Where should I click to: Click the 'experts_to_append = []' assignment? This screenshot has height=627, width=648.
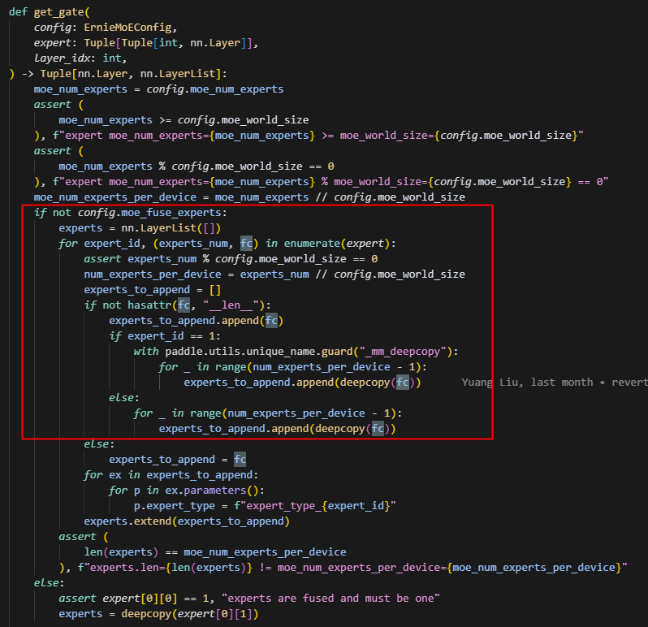pos(153,289)
